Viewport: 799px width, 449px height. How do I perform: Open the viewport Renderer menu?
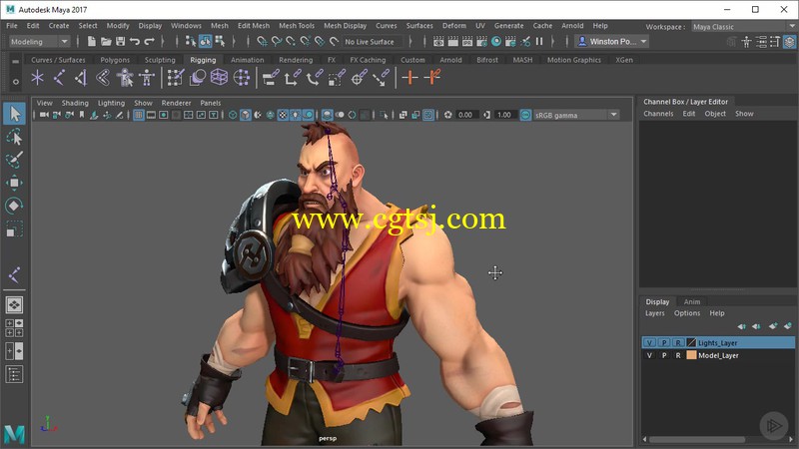[x=176, y=103]
